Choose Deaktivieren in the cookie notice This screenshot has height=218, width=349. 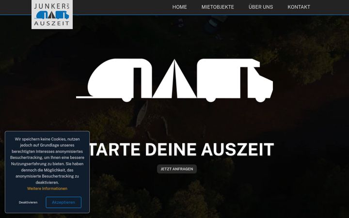coord(28,202)
